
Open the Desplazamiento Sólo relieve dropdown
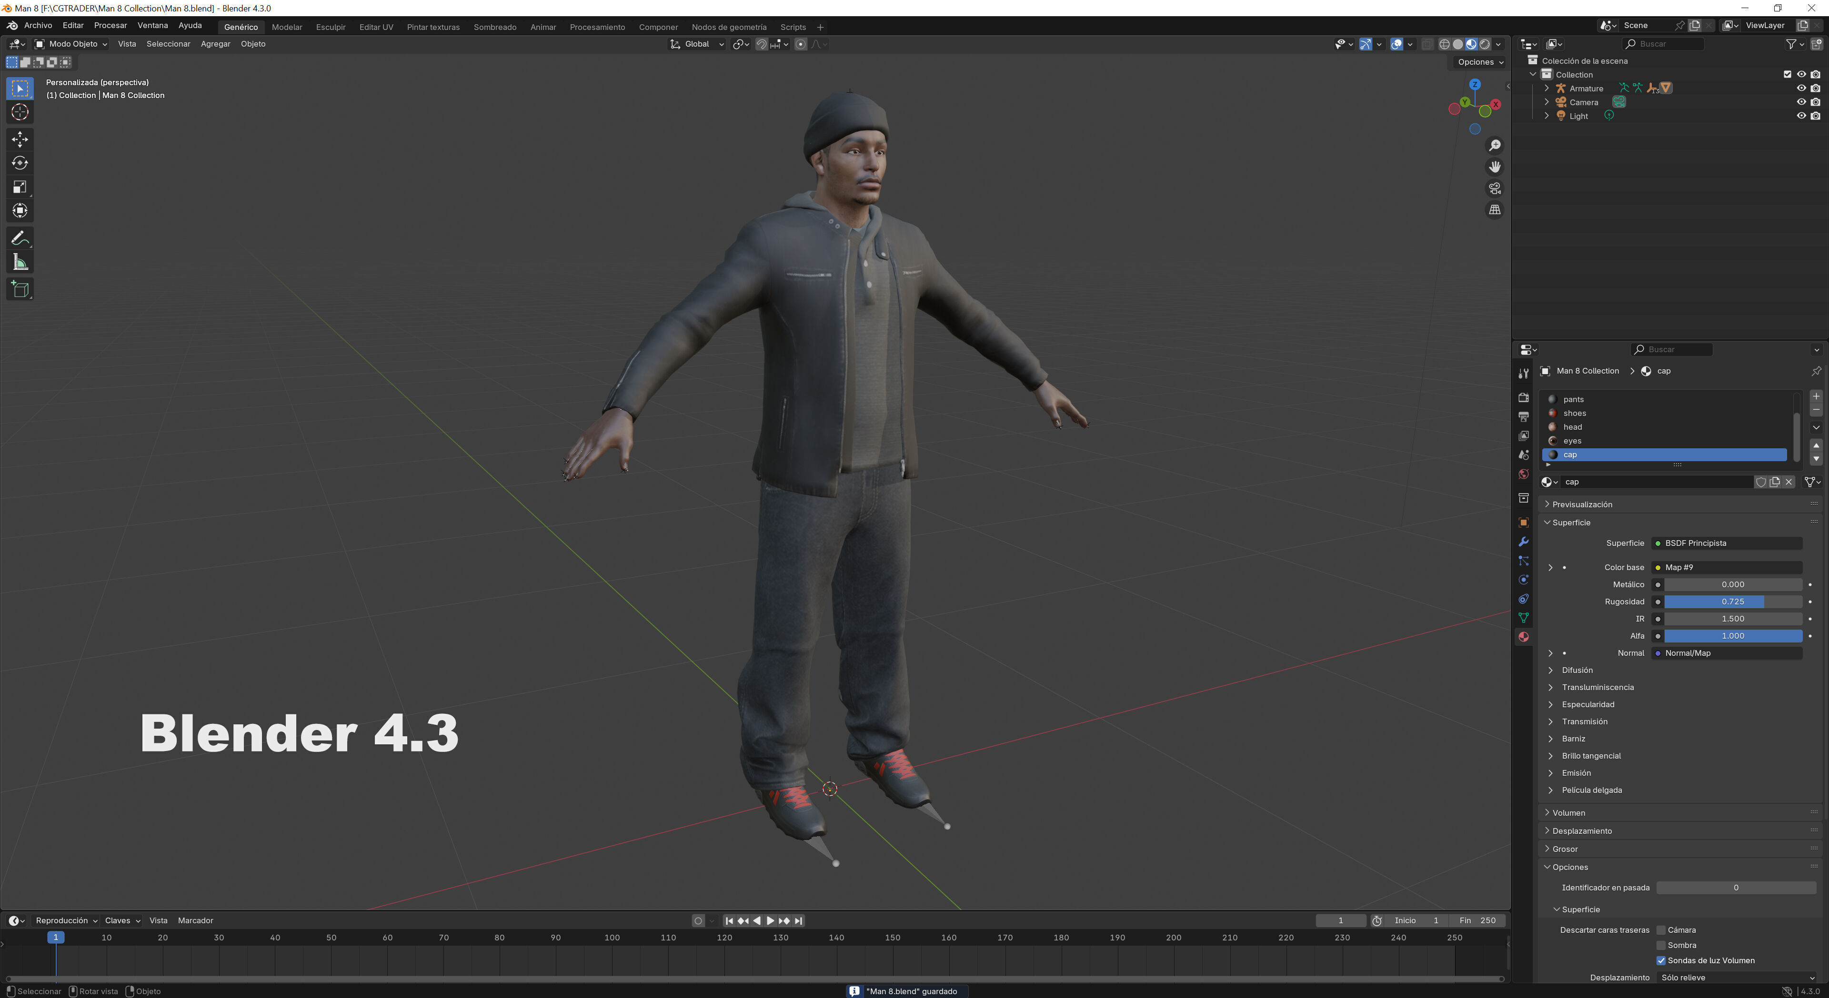pos(1737,978)
